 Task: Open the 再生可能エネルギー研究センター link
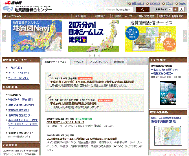23,124
